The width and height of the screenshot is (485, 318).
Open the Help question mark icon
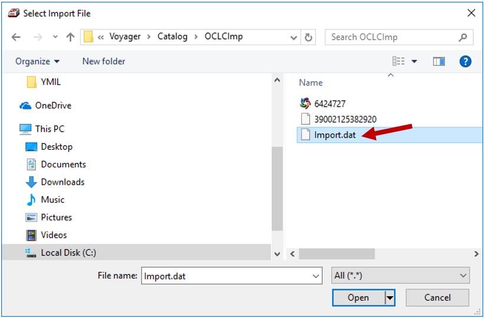click(x=465, y=61)
